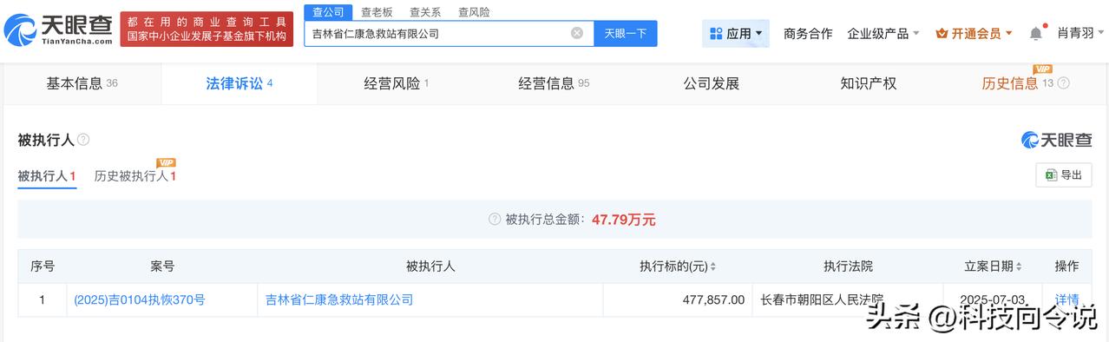This screenshot has width=1109, height=342.
Task: Switch to the 公司发展 tab
Action: coord(712,83)
